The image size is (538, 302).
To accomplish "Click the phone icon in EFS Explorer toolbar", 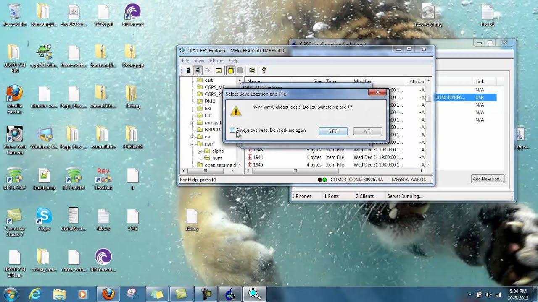I will tap(188, 70).
